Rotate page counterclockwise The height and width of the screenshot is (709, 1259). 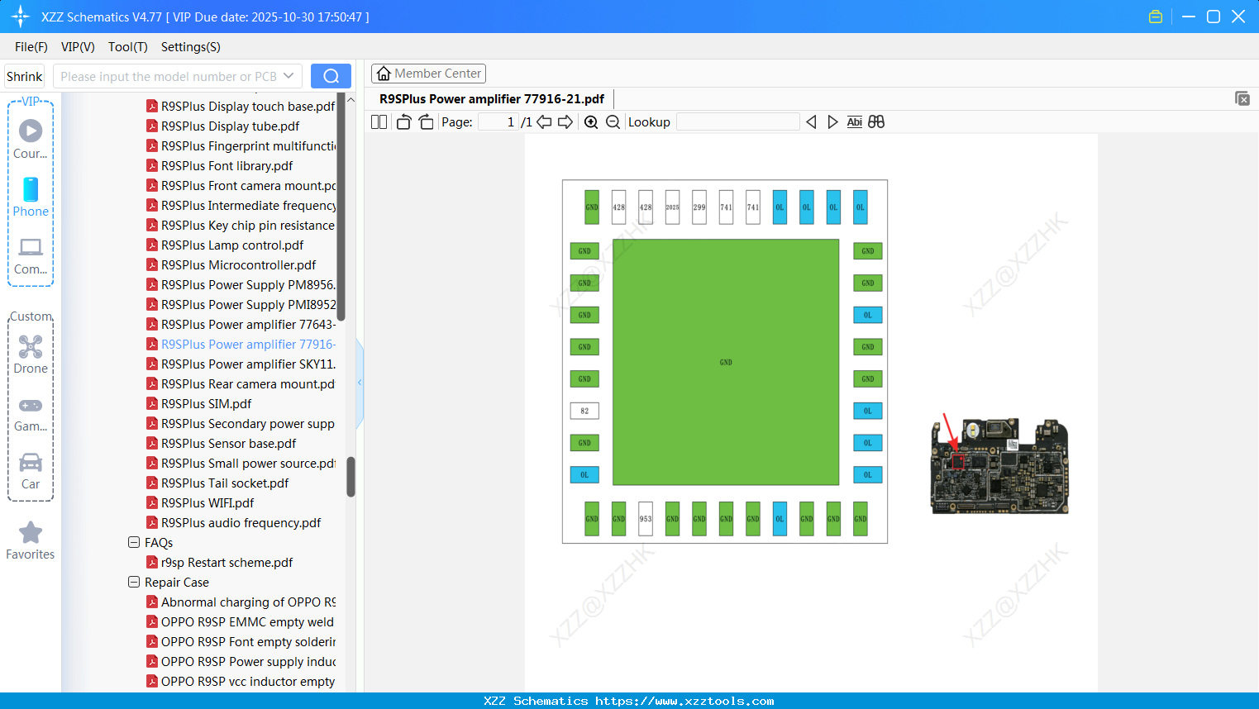[403, 122]
